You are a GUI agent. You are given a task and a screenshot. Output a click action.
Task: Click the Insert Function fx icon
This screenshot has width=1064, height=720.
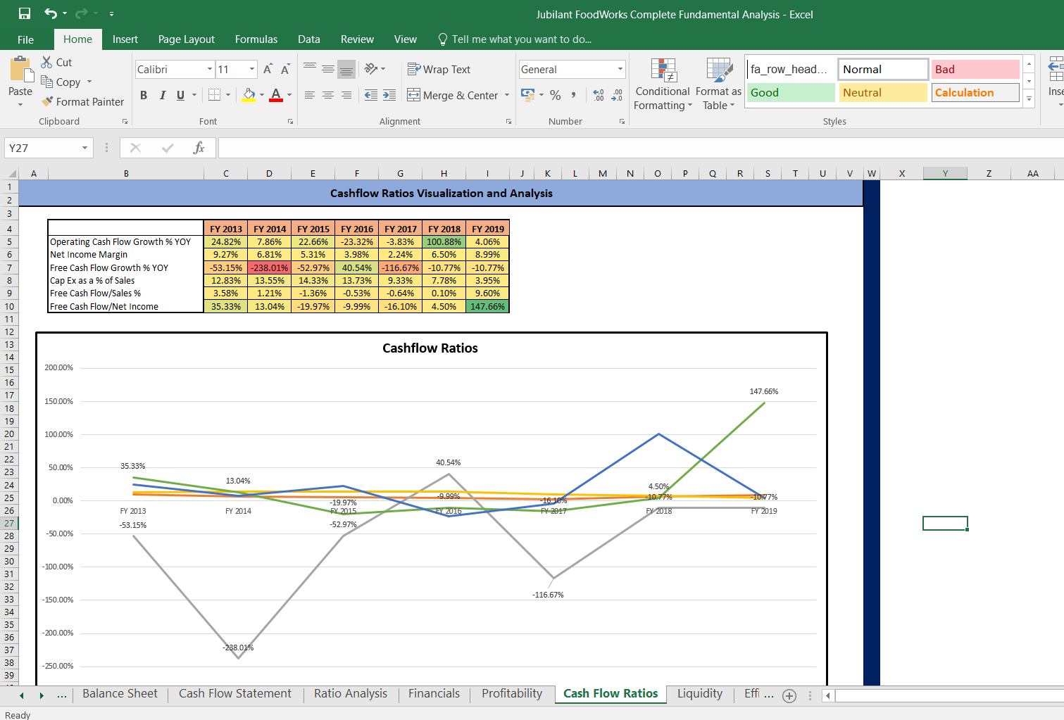[199, 148]
